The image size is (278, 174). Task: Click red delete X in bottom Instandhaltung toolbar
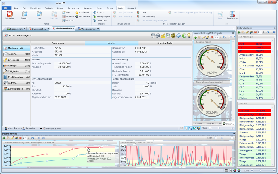click(21, 138)
